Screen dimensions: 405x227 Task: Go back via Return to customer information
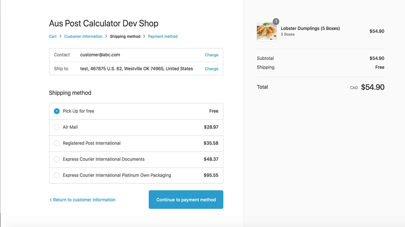[x=83, y=200]
